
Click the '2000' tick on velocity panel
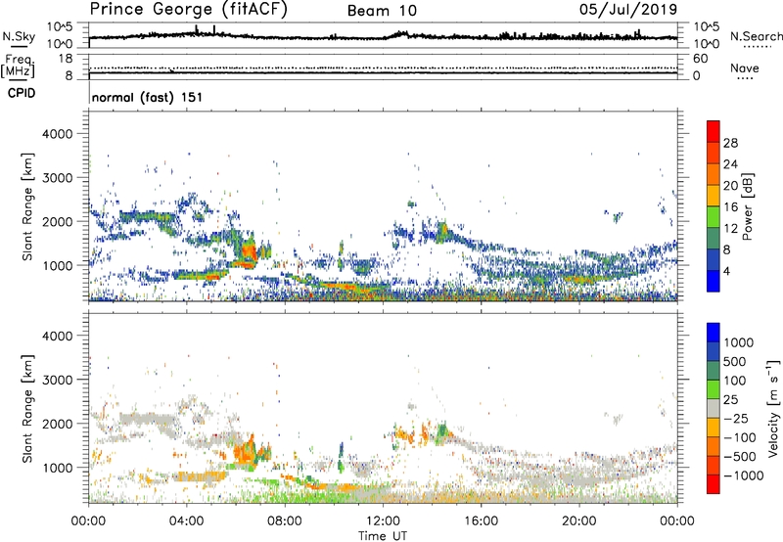(58, 424)
